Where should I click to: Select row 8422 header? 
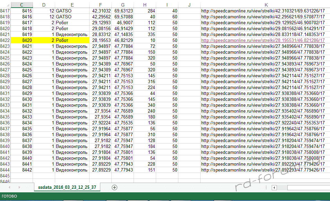(x=5, y=41)
